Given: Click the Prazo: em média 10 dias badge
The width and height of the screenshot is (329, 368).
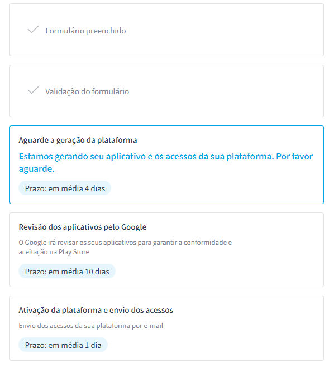Looking at the screenshot, I should click(x=67, y=272).
